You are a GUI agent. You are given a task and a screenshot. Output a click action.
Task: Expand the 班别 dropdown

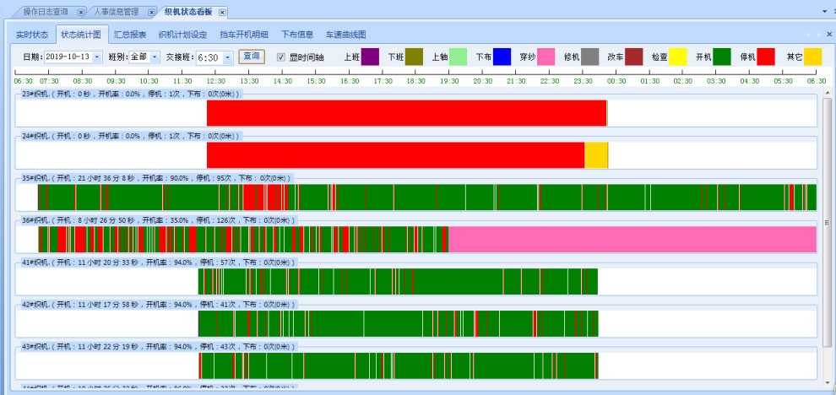[x=155, y=57]
